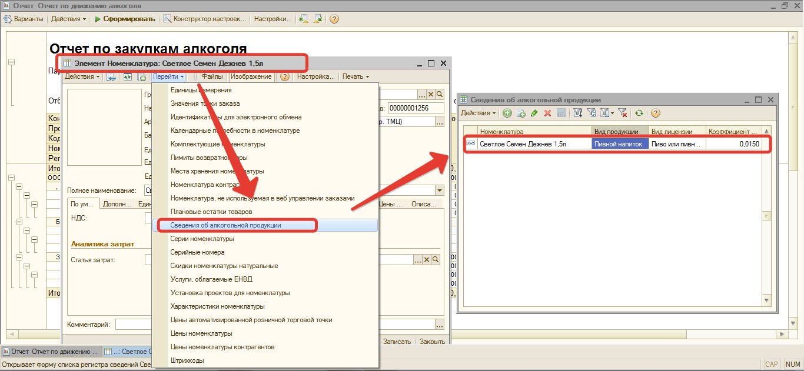Click the Пивной напиток table cell
The height and width of the screenshot is (371, 804).
click(620, 143)
